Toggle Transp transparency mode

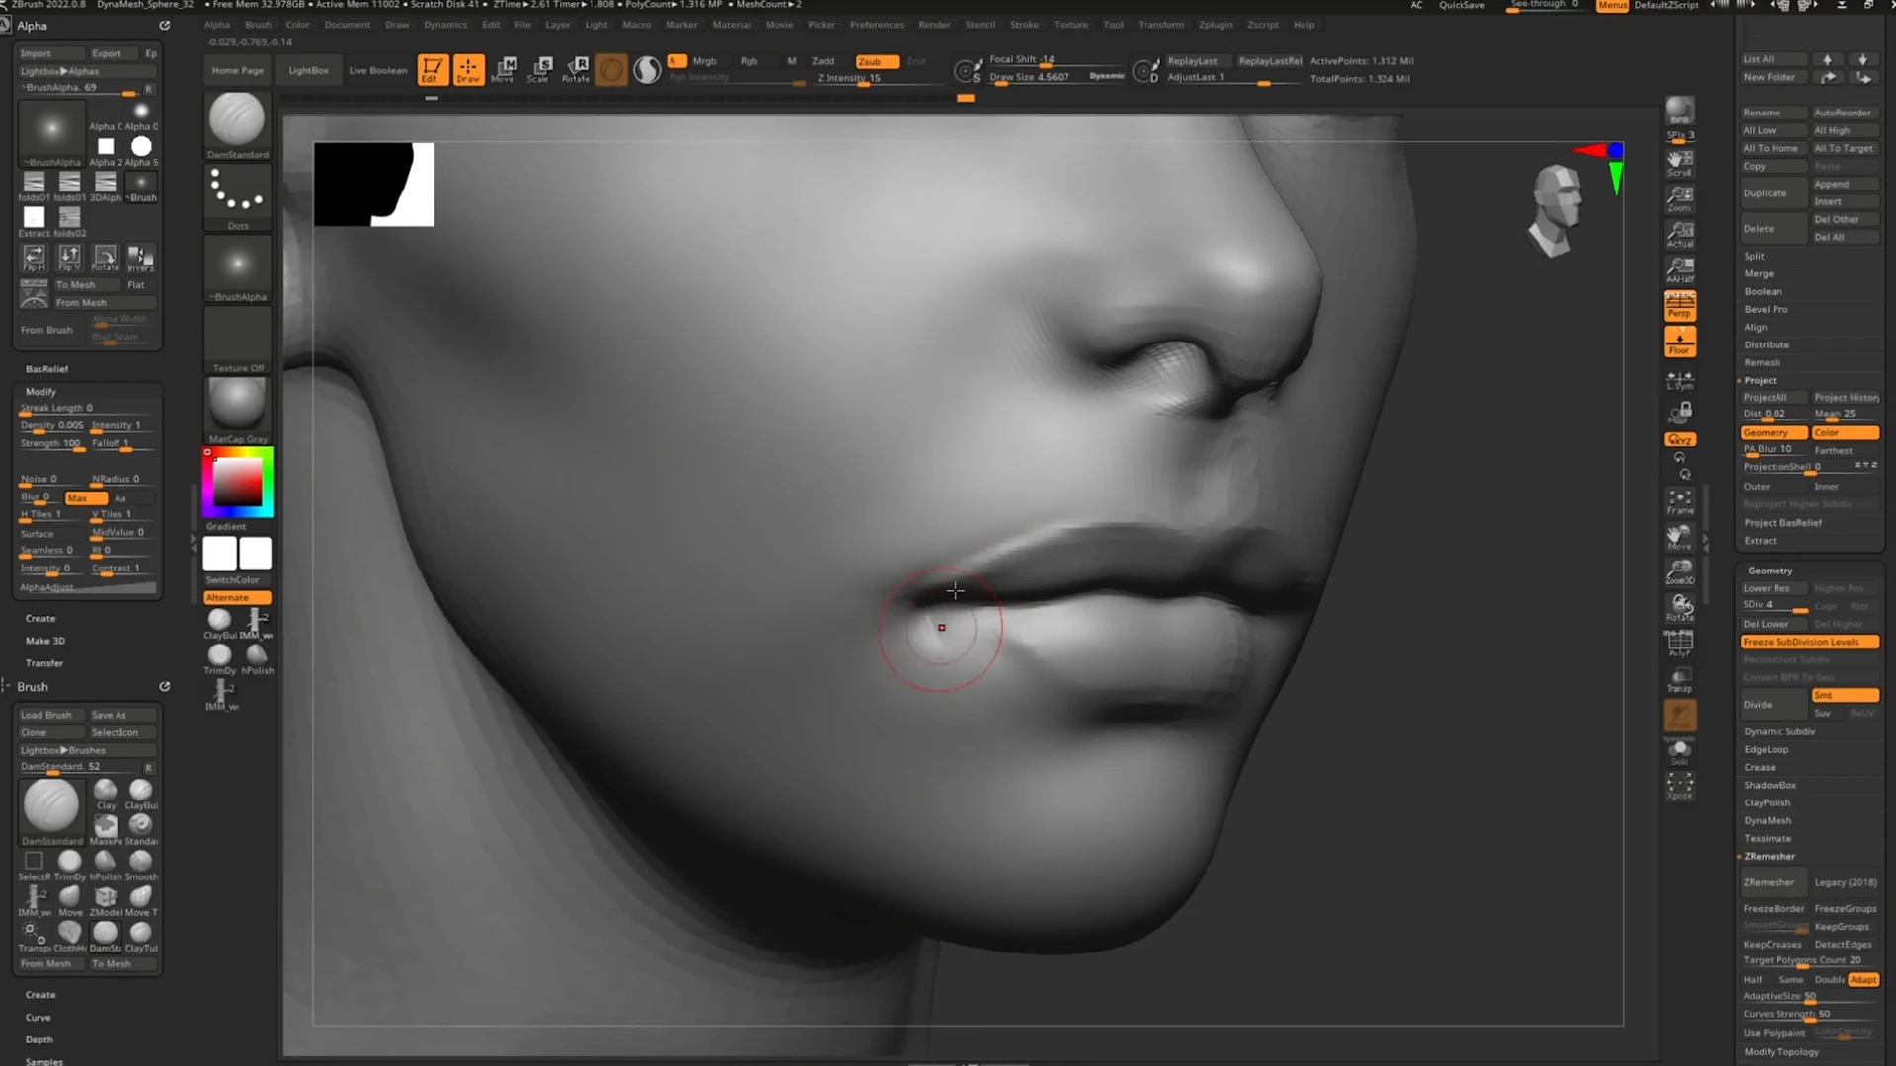tap(1679, 679)
